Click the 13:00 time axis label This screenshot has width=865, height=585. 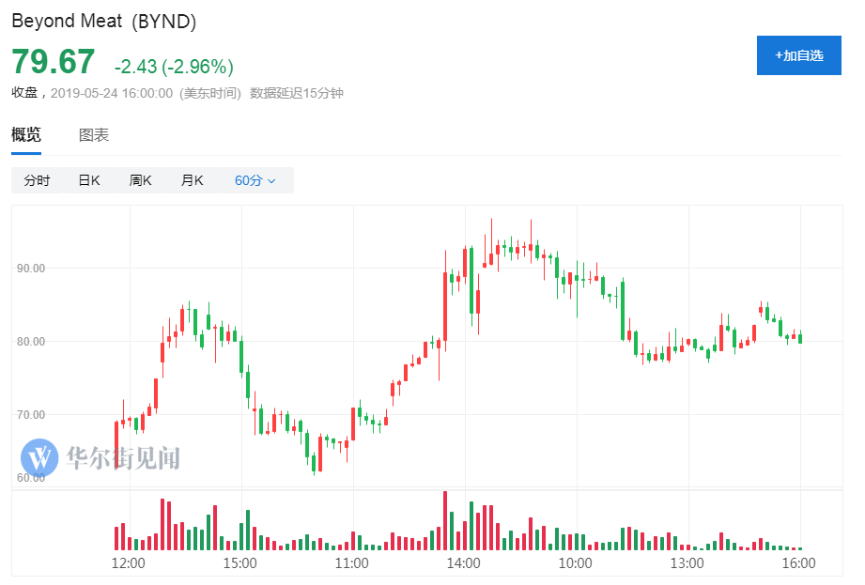[x=687, y=563]
